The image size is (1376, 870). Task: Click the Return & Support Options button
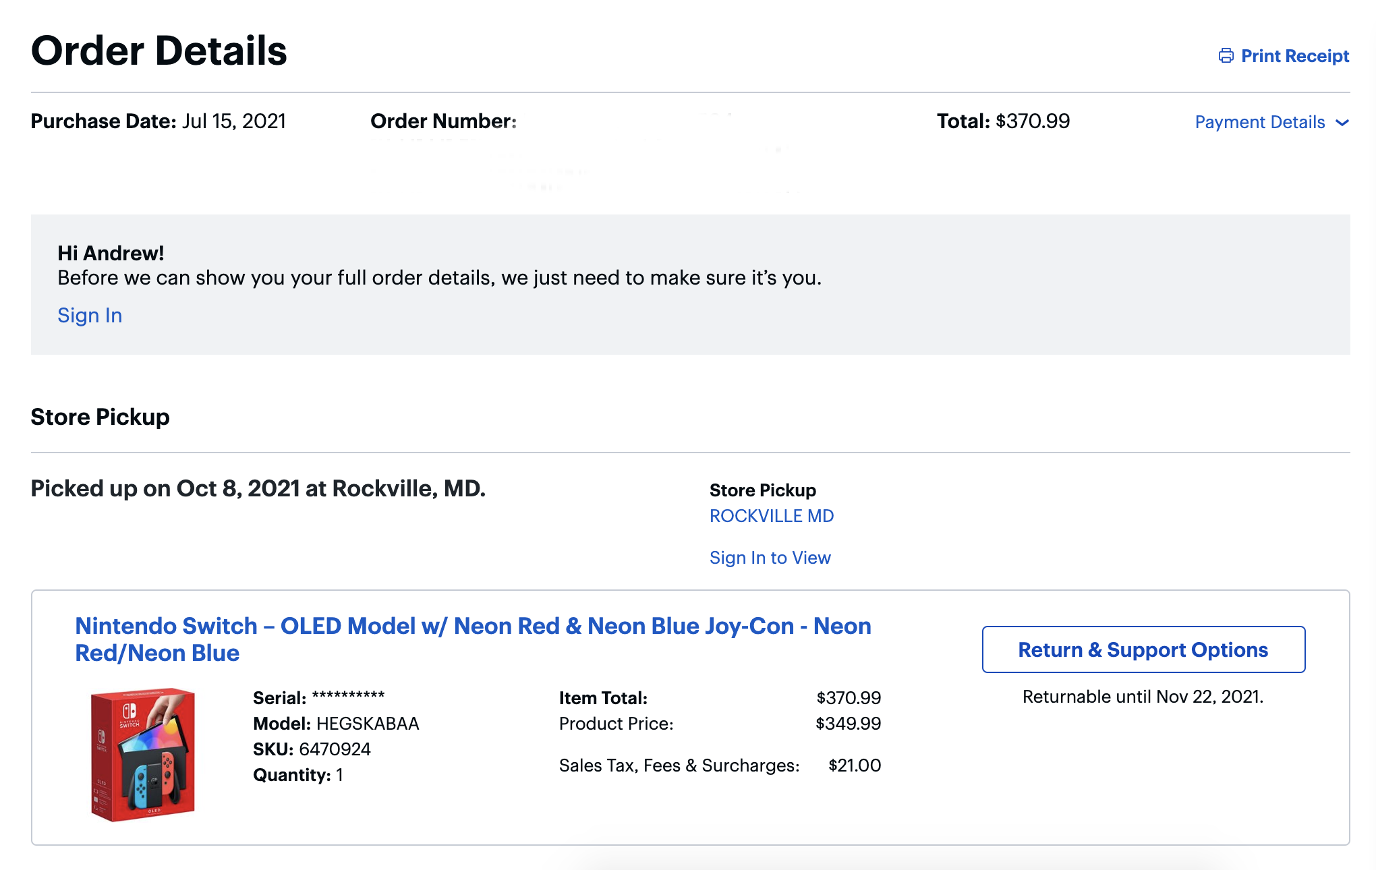[x=1143, y=649]
